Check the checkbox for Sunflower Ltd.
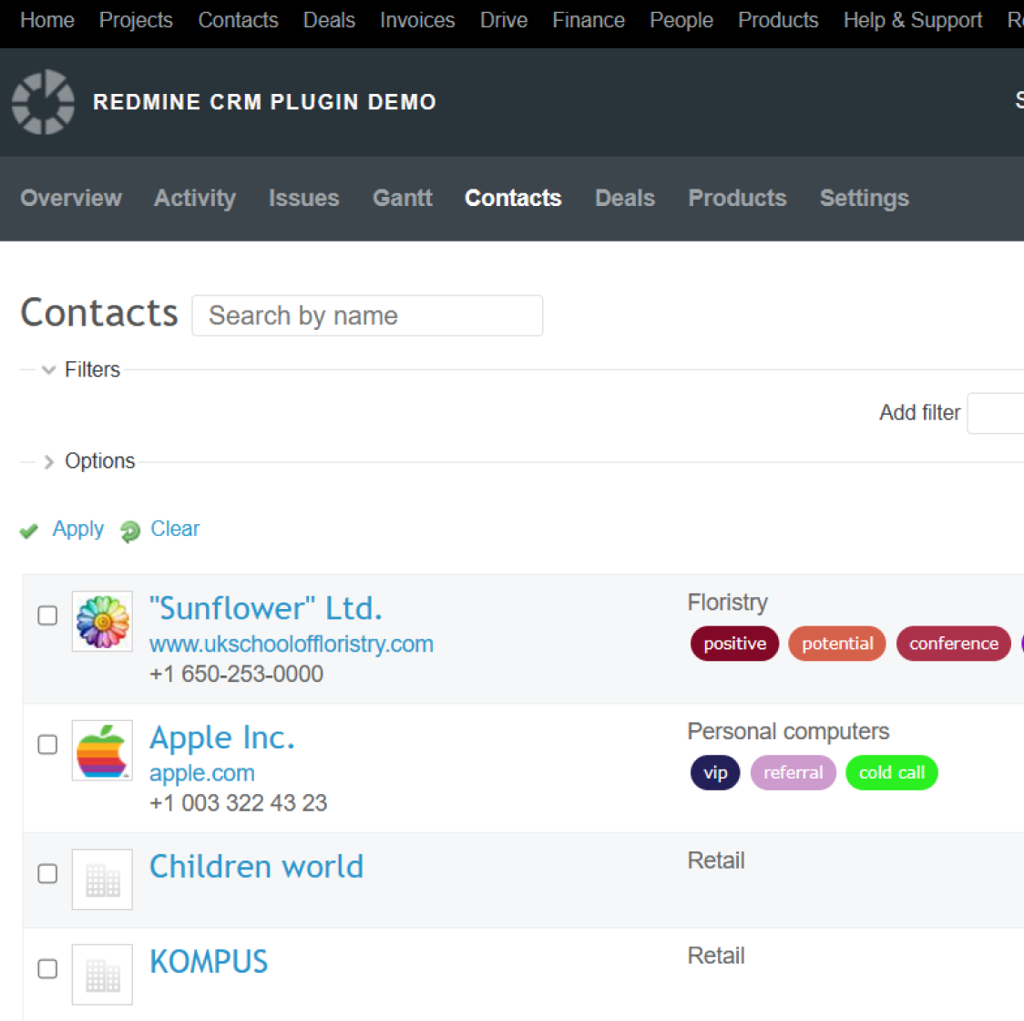1024x1021 pixels. tap(46, 615)
